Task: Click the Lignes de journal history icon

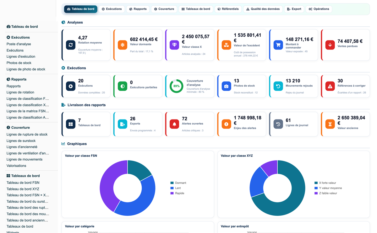Action: 278,124
